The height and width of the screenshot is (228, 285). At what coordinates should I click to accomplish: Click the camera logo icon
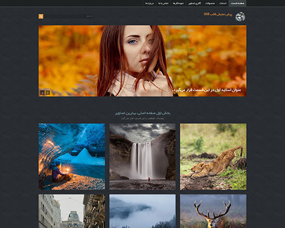241,17
